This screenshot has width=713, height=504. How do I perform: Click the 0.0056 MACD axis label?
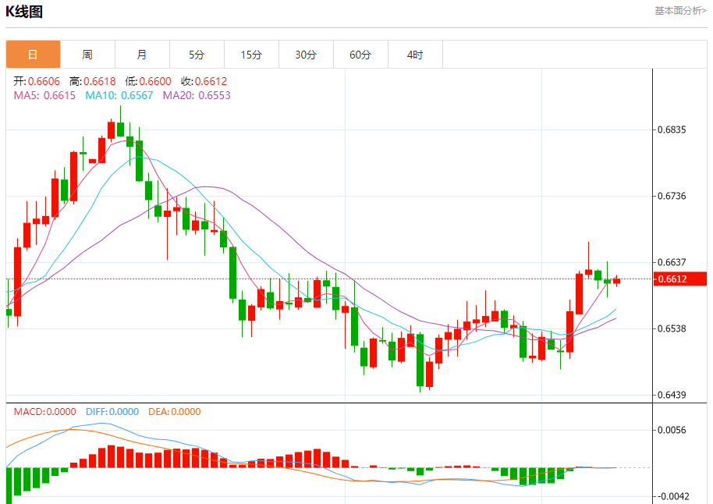coord(672,431)
